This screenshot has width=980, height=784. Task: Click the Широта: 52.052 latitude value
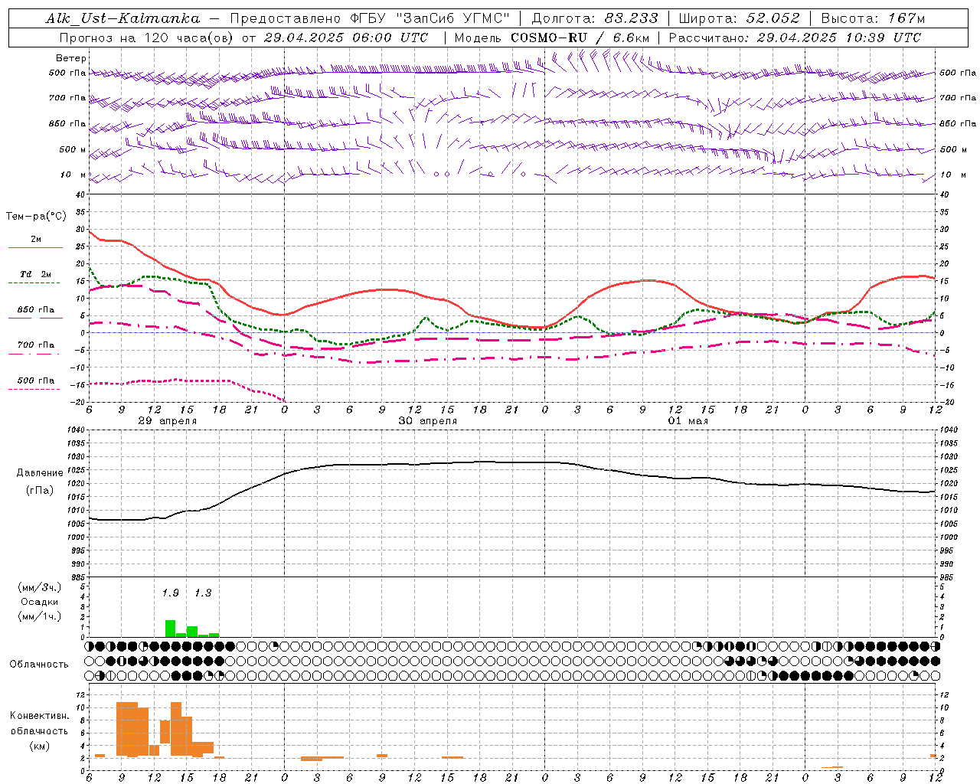tap(740, 18)
